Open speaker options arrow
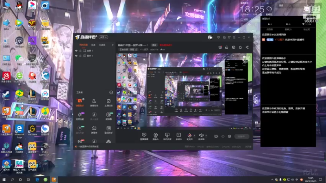The height and width of the screenshot is (183, 326). (206, 136)
